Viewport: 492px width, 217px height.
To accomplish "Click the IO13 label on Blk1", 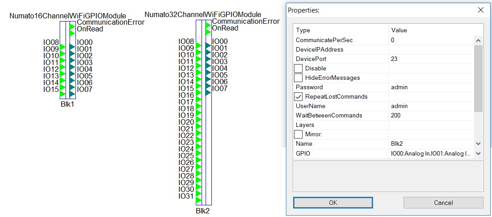I will (51, 76).
